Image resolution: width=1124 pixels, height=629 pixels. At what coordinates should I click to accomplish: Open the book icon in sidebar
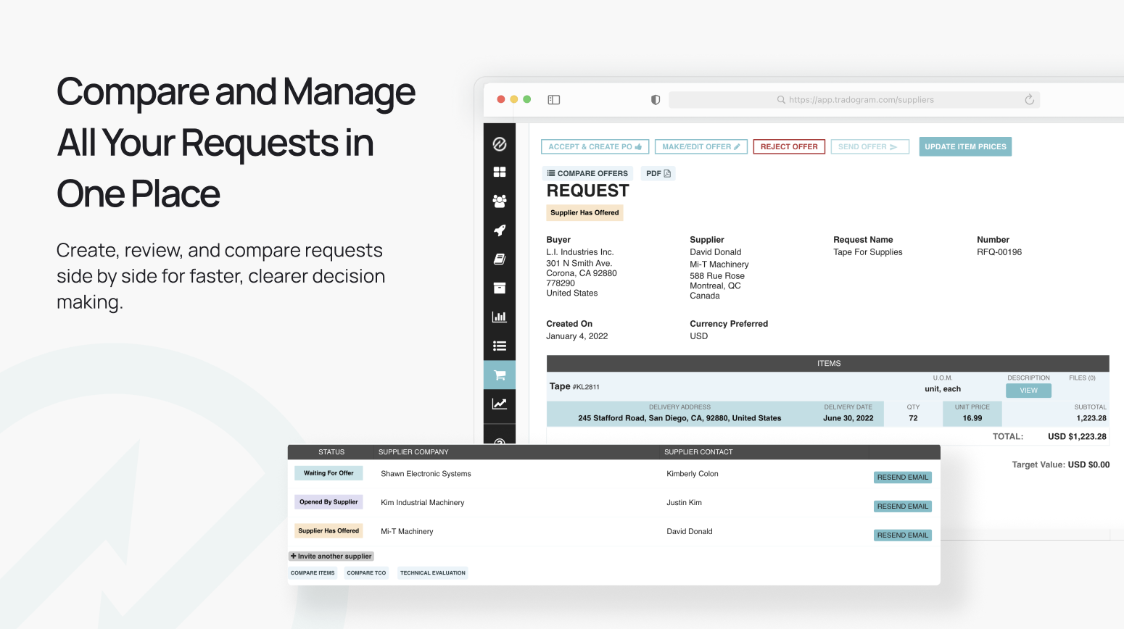click(500, 259)
